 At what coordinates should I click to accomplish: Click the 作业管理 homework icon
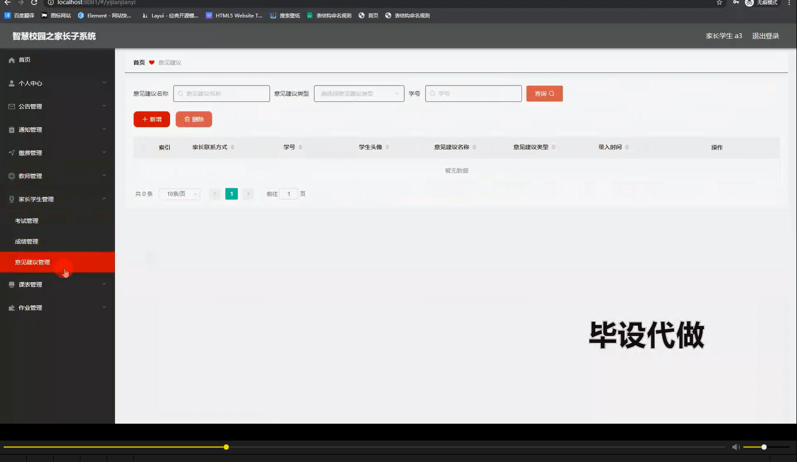click(x=11, y=308)
